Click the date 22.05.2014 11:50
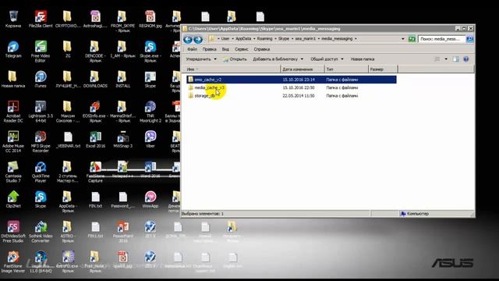 (x=299, y=95)
